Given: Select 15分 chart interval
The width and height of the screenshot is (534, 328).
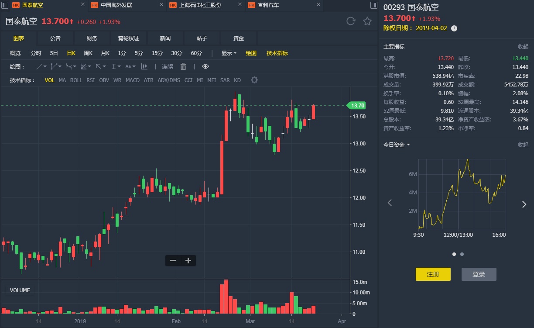Looking at the screenshot, I should (x=157, y=53).
